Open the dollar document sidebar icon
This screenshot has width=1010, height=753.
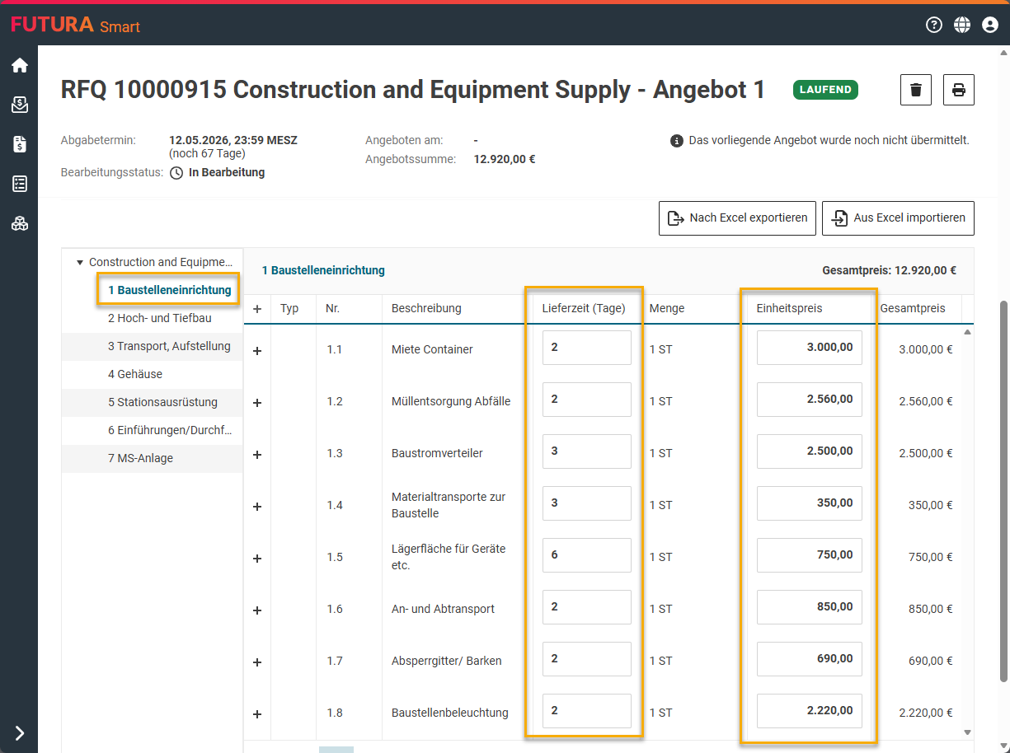tap(19, 145)
